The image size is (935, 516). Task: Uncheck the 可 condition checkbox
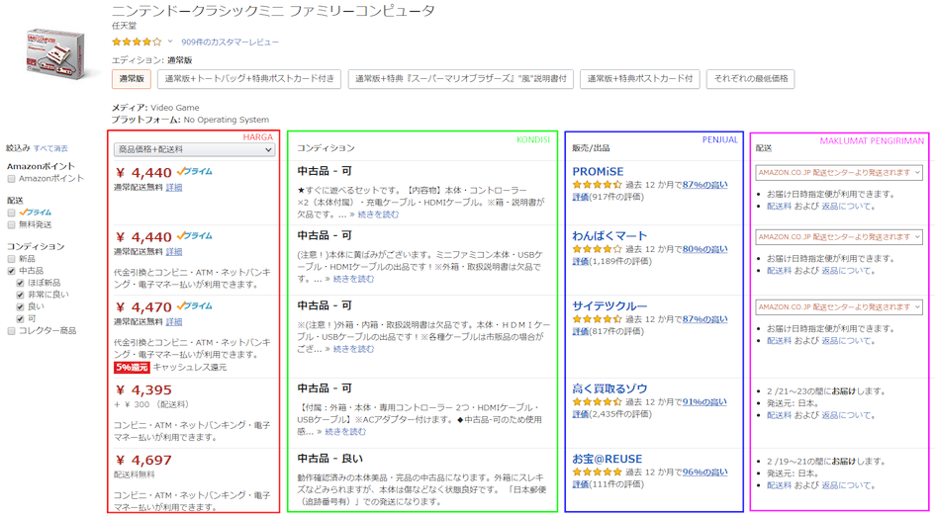point(20,318)
